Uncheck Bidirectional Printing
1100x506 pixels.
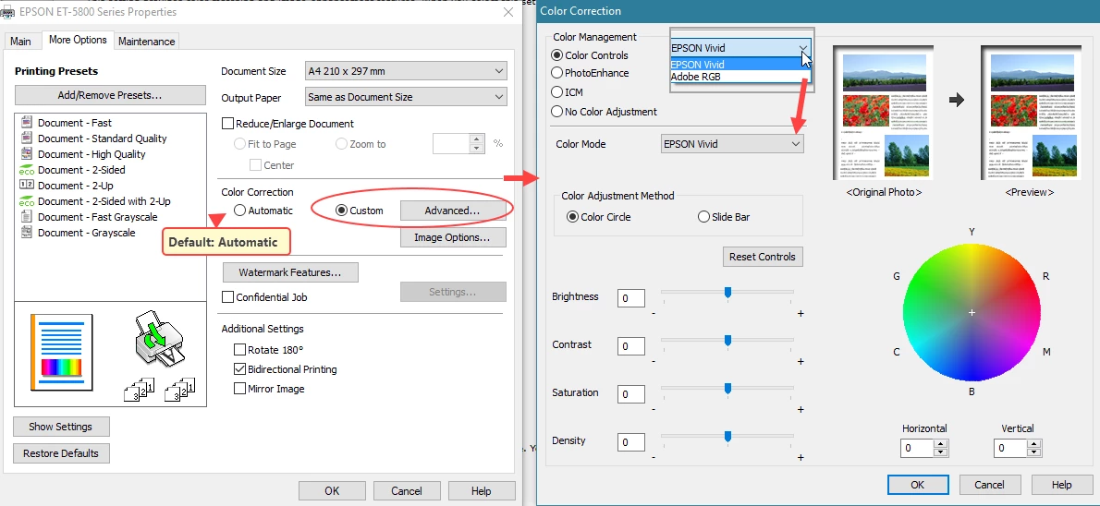pyautogui.click(x=240, y=369)
